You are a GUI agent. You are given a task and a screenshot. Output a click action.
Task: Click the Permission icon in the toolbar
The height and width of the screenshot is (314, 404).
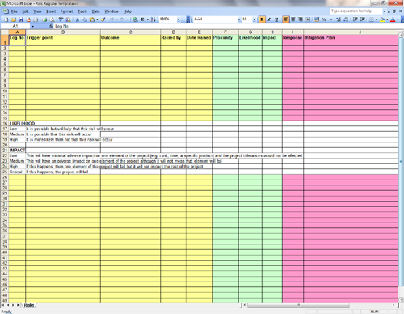(28, 19)
